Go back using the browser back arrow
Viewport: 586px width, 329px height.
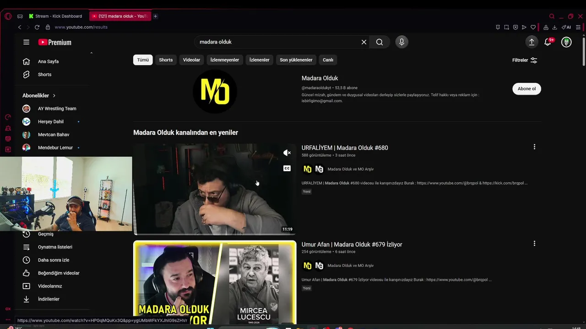tap(20, 27)
